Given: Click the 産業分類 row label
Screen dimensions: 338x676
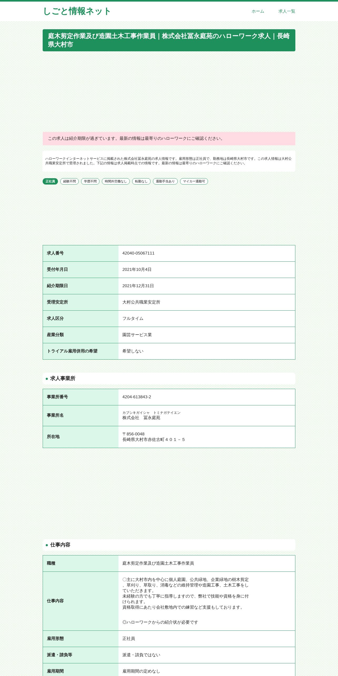Looking at the screenshot, I should point(55,335).
